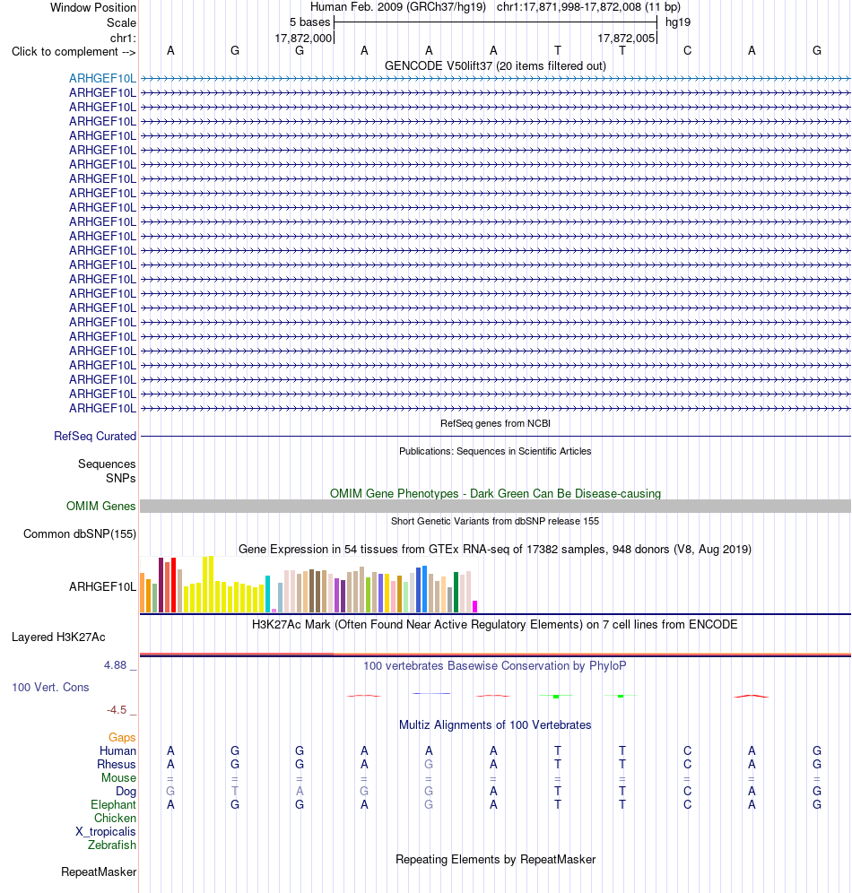Screen dimensions: 852x893
Task: Click the X_tropicalis species label
Action: (106, 832)
